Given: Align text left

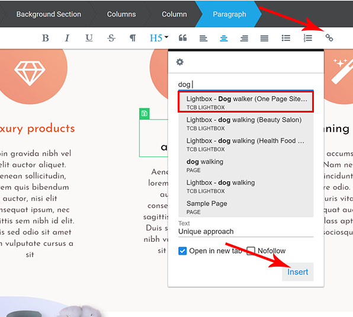Looking at the screenshot, I should click(203, 39).
